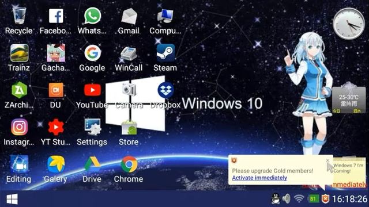The height and width of the screenshot is (207, 369).
Task: Click the speaker volume tray icon
Action: point(287,199)
